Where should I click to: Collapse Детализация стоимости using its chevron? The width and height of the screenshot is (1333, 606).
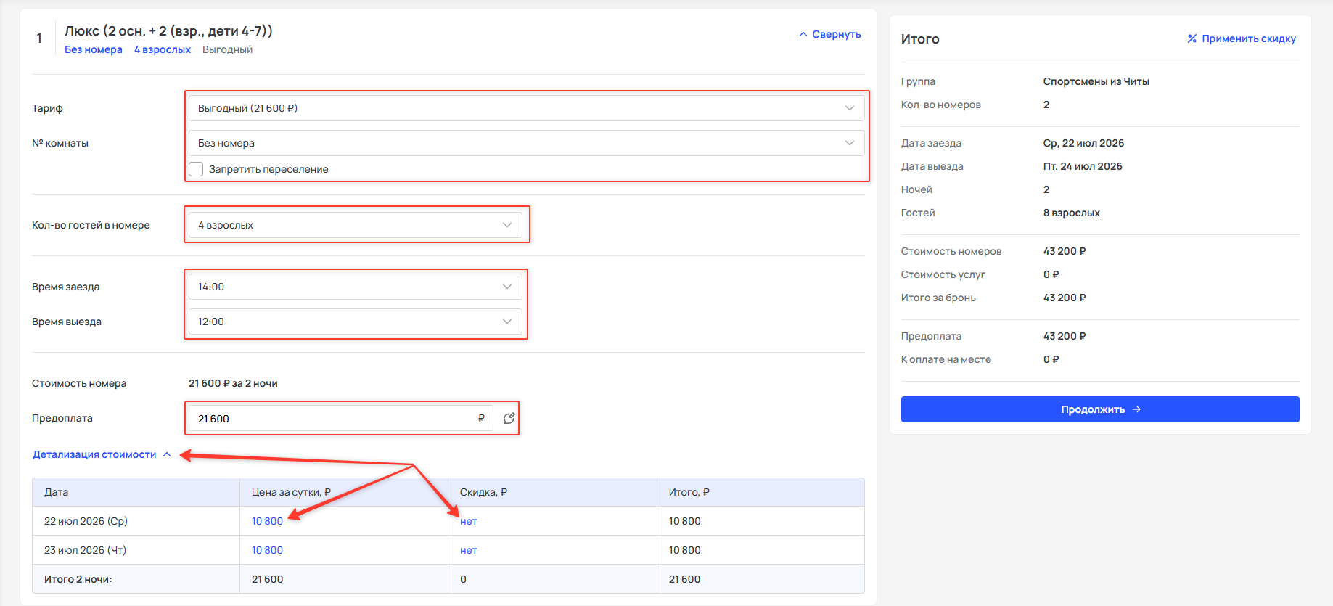pyautogui.click(x=167, y=454)
